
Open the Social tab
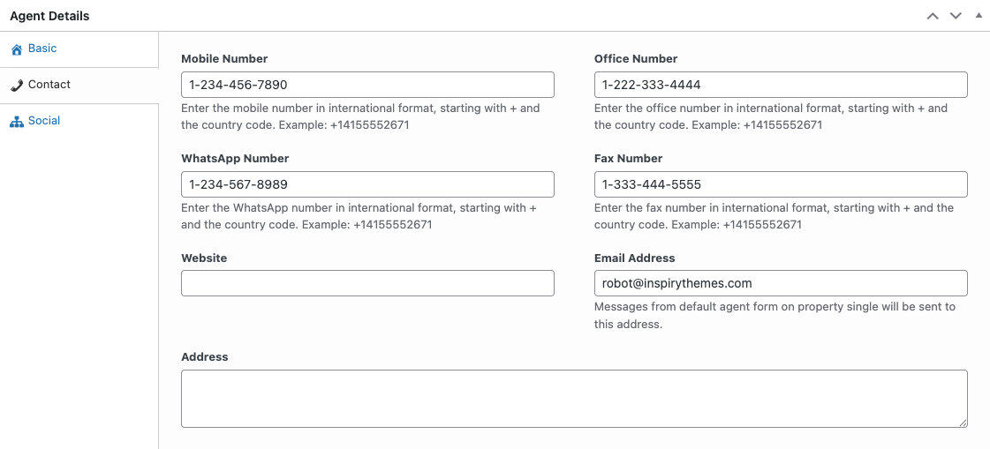click(44, 121)
